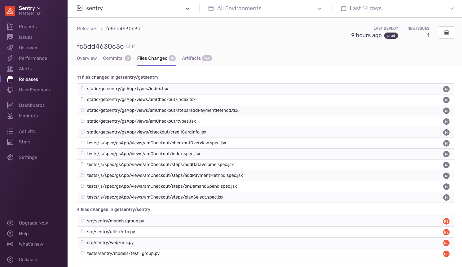The width and height of the screenshot is (462, 267).
Task: Click heading 4 files changed in getsentry/sentry
Action: pyautogui.click(x=113, y=209)
